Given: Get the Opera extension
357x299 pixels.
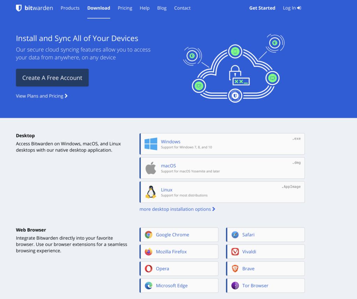Looking at the screenshot, I should coord(179,269).
